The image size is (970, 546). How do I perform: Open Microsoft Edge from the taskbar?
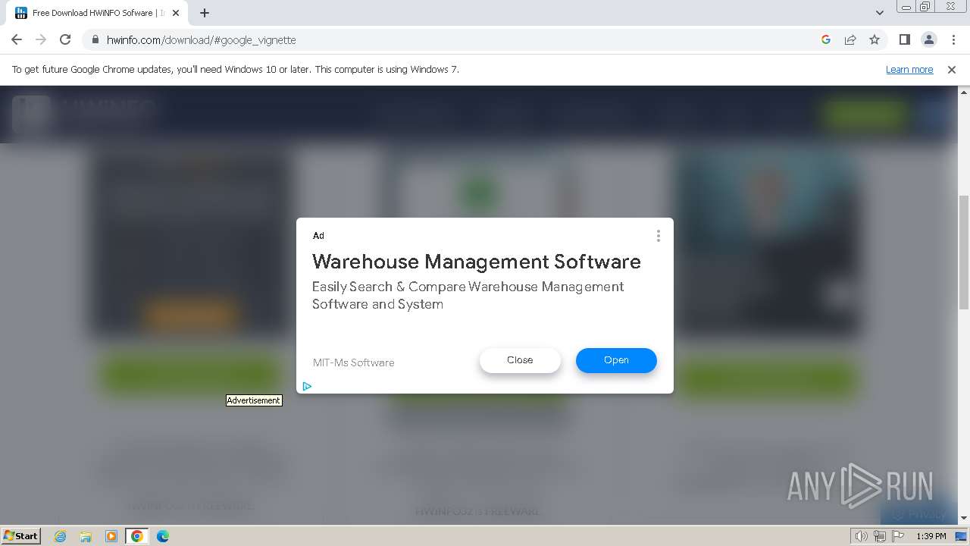(x=163, y=536)
